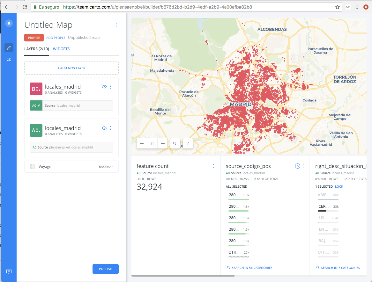Screen dimensions: 372x282
Task: Open the Untitled Map options menu
Action: pos(116,25)
